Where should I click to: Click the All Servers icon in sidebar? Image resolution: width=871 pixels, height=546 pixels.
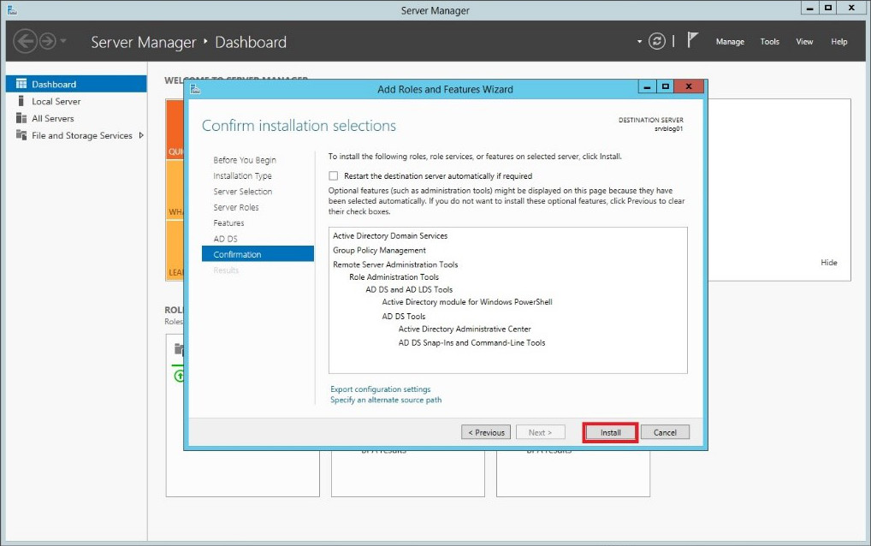[21, 118]
